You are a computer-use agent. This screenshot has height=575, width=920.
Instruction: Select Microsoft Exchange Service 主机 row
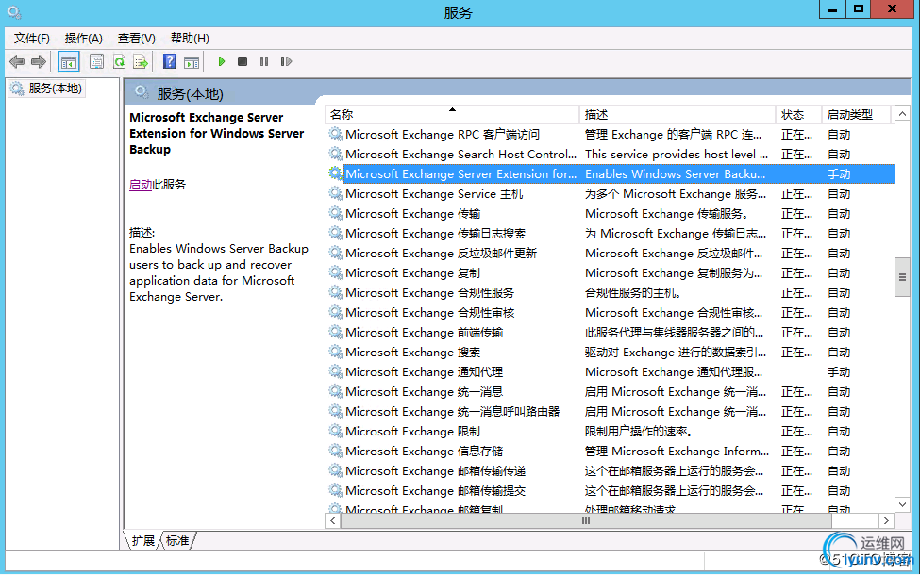(610, 194)
